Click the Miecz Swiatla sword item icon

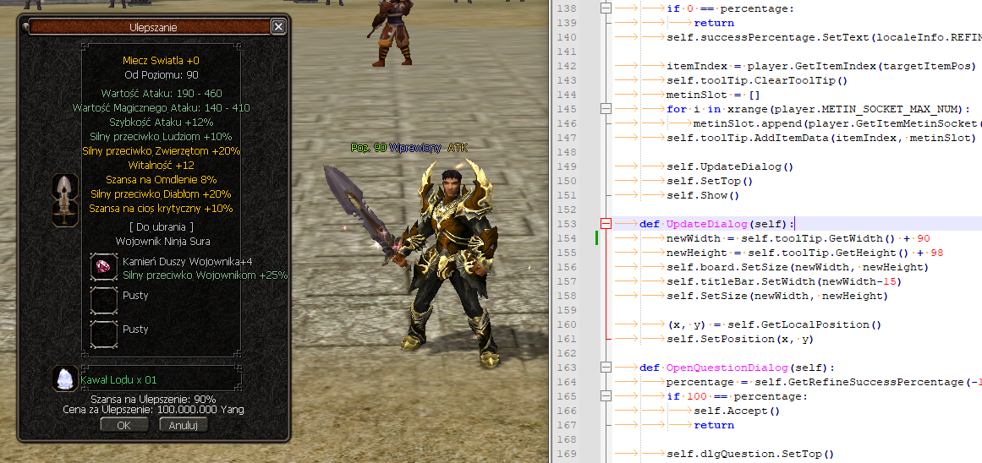(66, 199)
